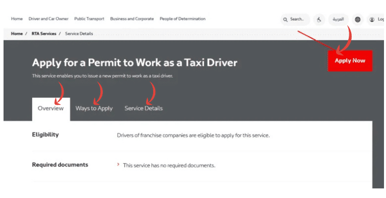This screenshot has height=198, width=386.
Task: Click the Apply Now button
Action: (350, 61)
